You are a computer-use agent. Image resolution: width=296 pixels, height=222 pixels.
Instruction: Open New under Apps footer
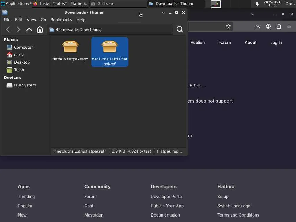pos(22,215)
